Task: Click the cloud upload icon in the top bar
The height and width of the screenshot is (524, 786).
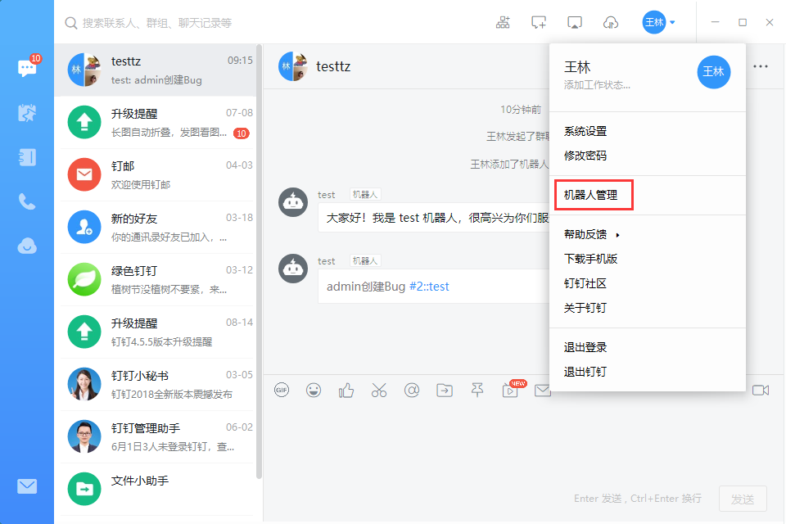Action: pos(611,23)
